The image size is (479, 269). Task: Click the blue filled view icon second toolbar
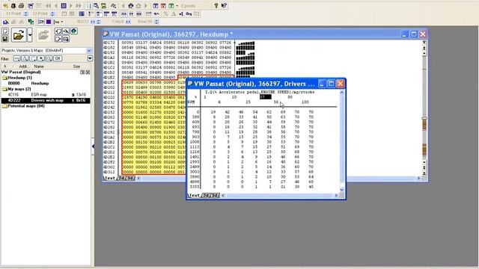(82, 14)
